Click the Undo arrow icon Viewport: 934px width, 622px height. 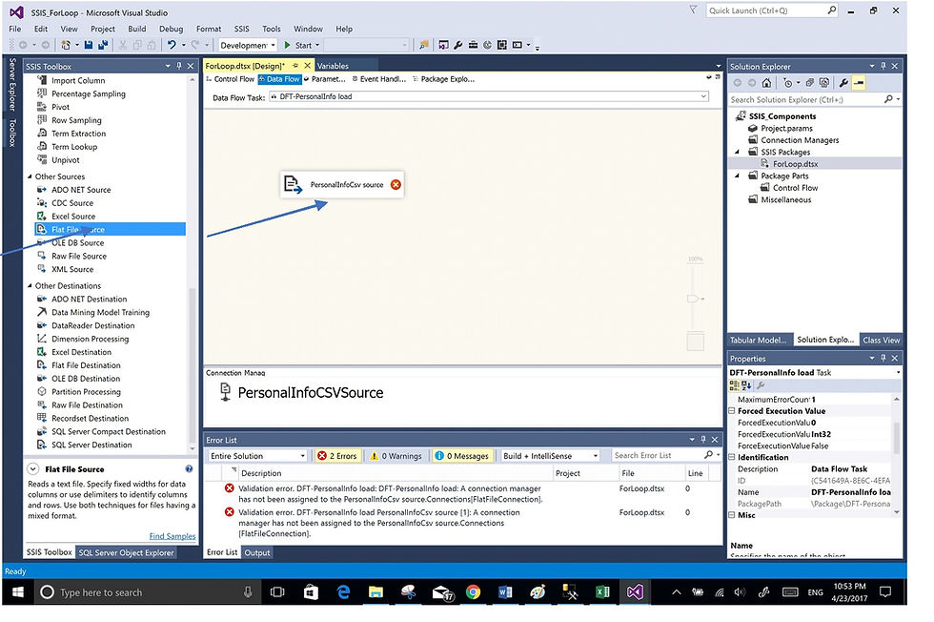pos(172,46)
